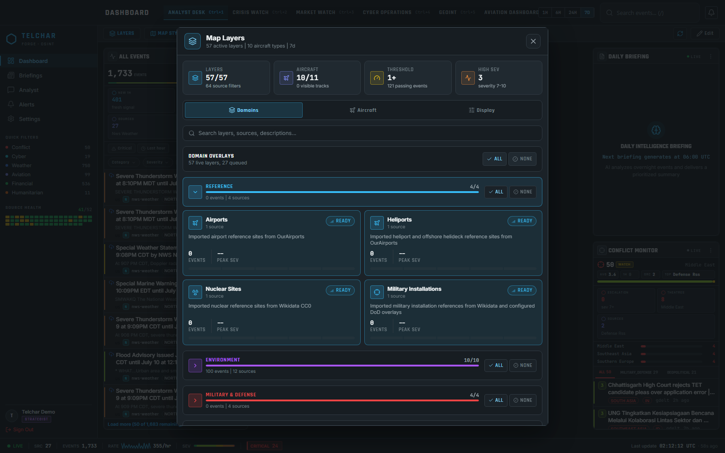Select the 24H time range
This screenshot has height=453, width=725.
(573, 13)
